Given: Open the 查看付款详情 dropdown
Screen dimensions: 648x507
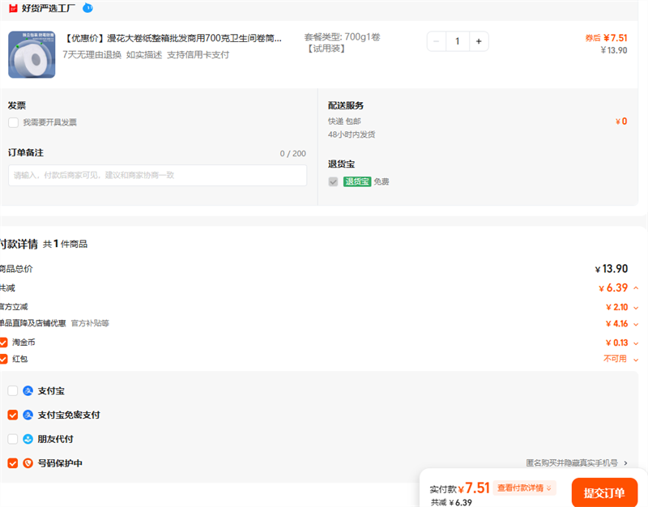Looking at the screenshot, I should point(526,488).
